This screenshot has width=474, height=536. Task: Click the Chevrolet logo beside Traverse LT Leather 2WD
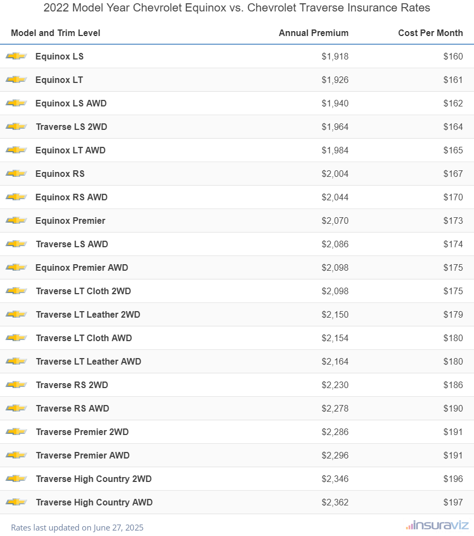(x=16, y=314)
